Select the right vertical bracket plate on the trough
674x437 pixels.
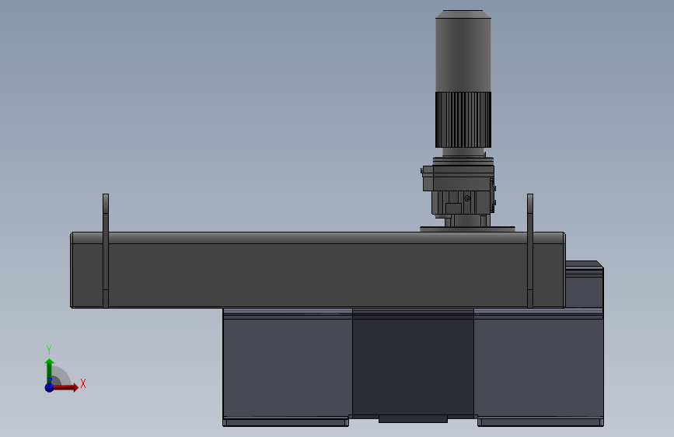(530, 250)
